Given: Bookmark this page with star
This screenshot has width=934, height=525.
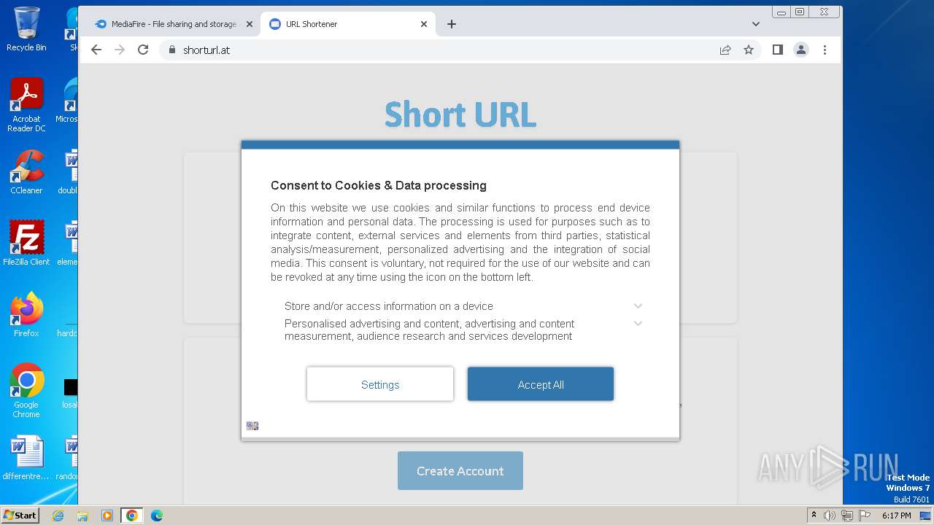Looking at the screenshot, I should tap(749, 50).
